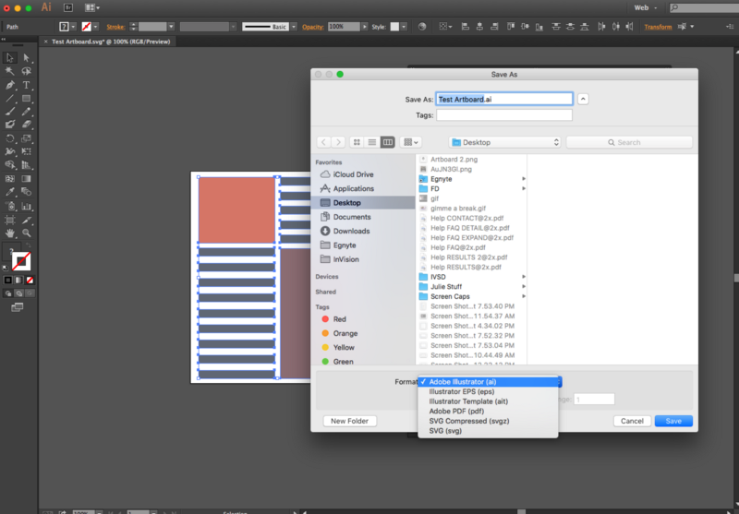Collapse the Save As dialog with chevron
This screenshot has width=739, height=514.
(x=583, y=99)
